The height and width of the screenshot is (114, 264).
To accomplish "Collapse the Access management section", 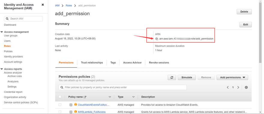I will pos(2,32).
